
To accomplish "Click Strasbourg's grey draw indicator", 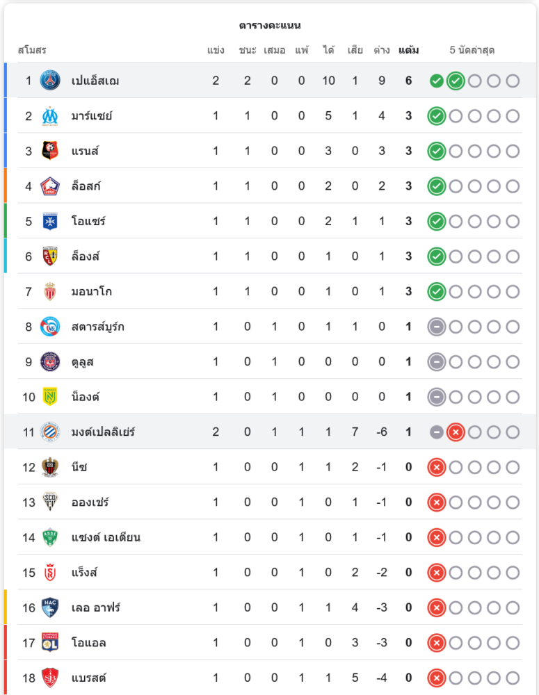I will point(436,327).
